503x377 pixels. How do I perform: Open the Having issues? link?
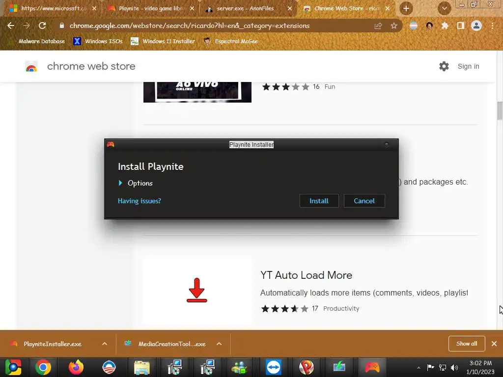pos(139,201)
